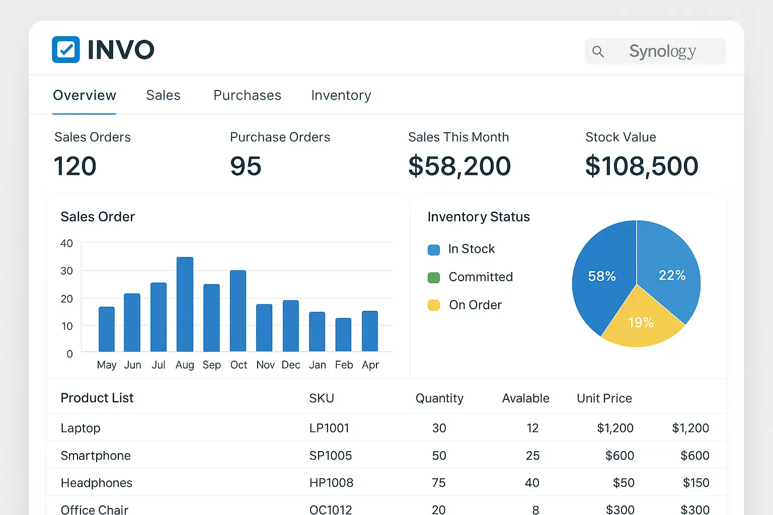This screenshot has width=773, height=515.
Task: Open the Laptop product row
Action: (x=81, y=428)
